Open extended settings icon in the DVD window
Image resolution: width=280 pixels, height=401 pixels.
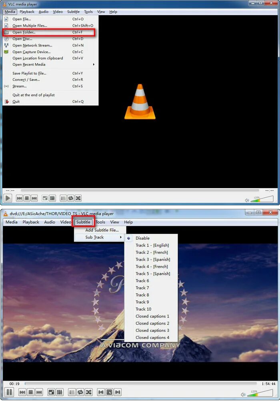point(60,392)
